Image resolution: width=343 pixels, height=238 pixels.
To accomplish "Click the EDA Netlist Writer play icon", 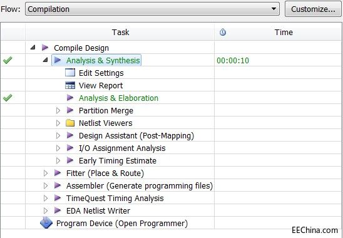I will pos(58,210).
